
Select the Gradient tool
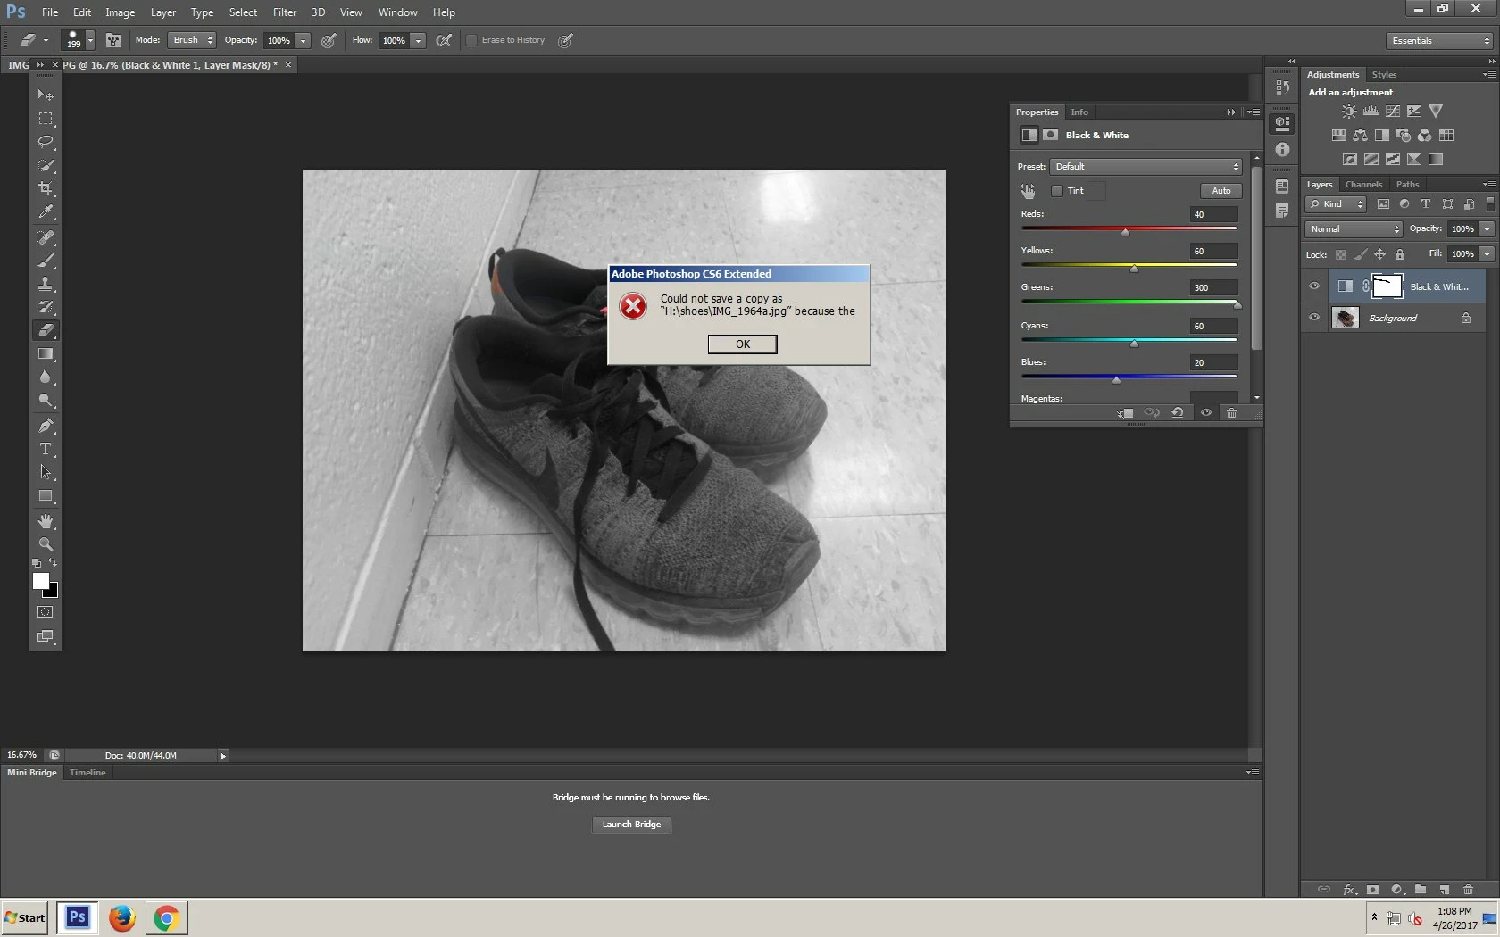(46, 354)
